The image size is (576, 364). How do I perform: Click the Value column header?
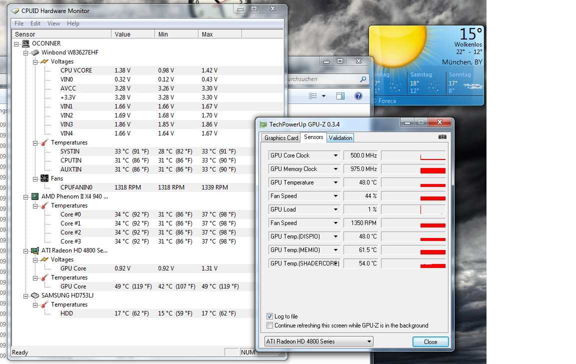133,34
